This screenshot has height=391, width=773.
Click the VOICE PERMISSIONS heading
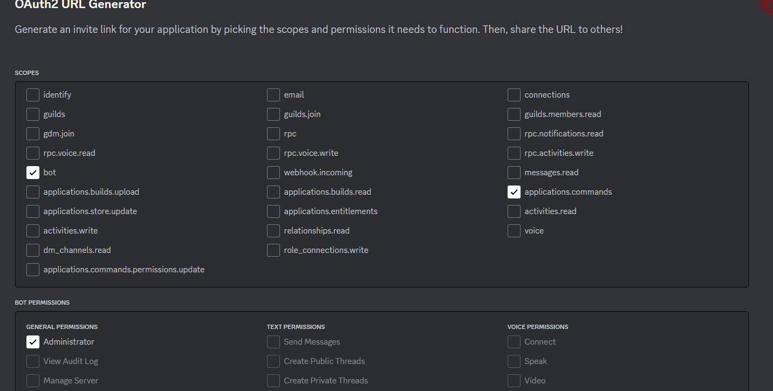[x=538, y=327]
